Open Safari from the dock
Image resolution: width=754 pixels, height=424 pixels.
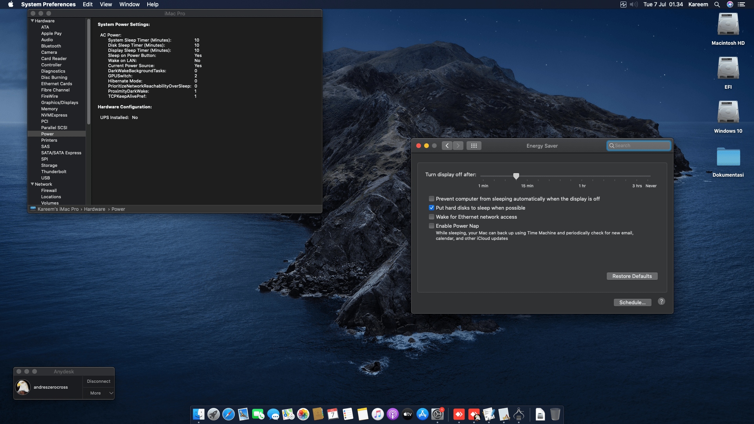[x=229, y=414]
